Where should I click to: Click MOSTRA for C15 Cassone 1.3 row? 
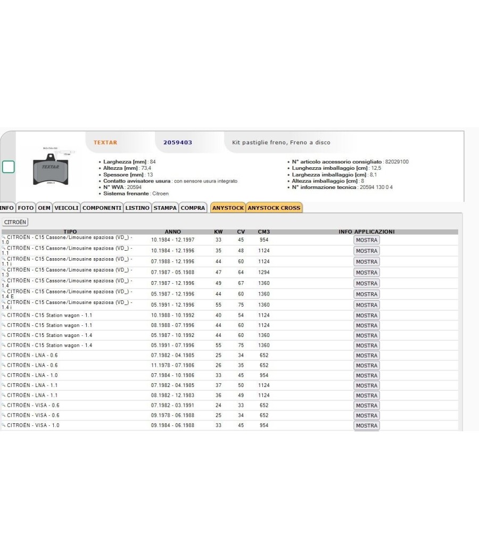click(x=366, y=273)
